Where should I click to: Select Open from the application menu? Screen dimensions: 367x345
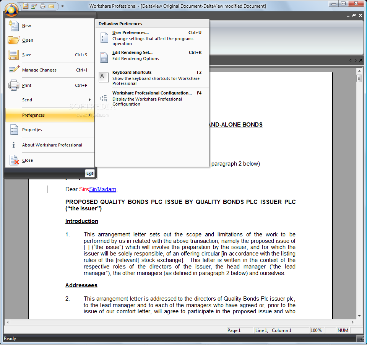pos(50,40)
